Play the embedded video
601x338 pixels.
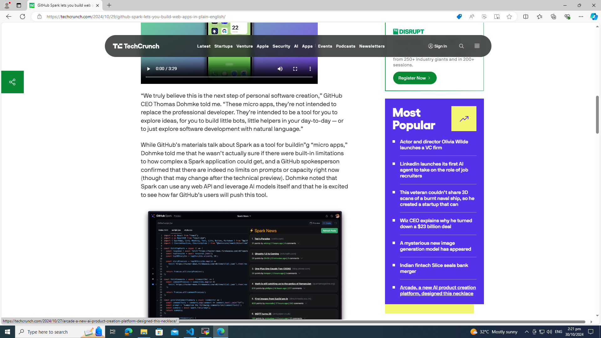[x=148, y=69]
